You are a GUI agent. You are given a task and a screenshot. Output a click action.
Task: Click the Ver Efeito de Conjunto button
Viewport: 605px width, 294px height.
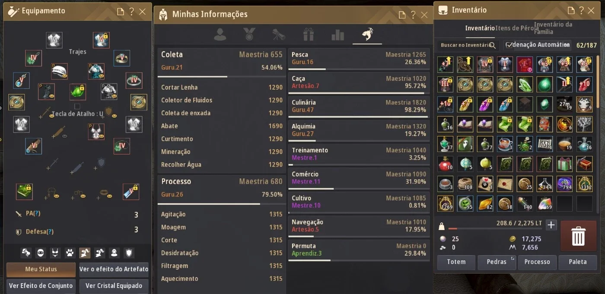[x=41, y=286]
